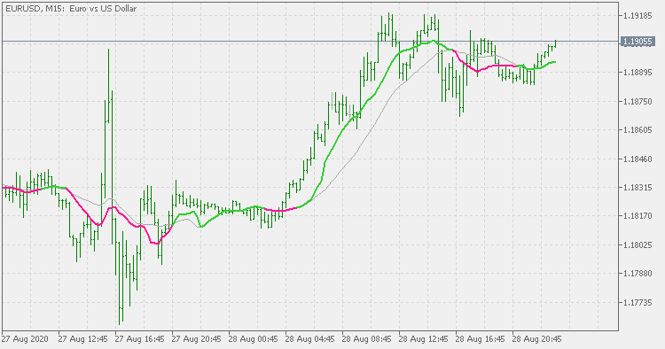665x349 pixels.
Task: Click the 28 Aug 08:45 time label
Action: click(367, 339)
